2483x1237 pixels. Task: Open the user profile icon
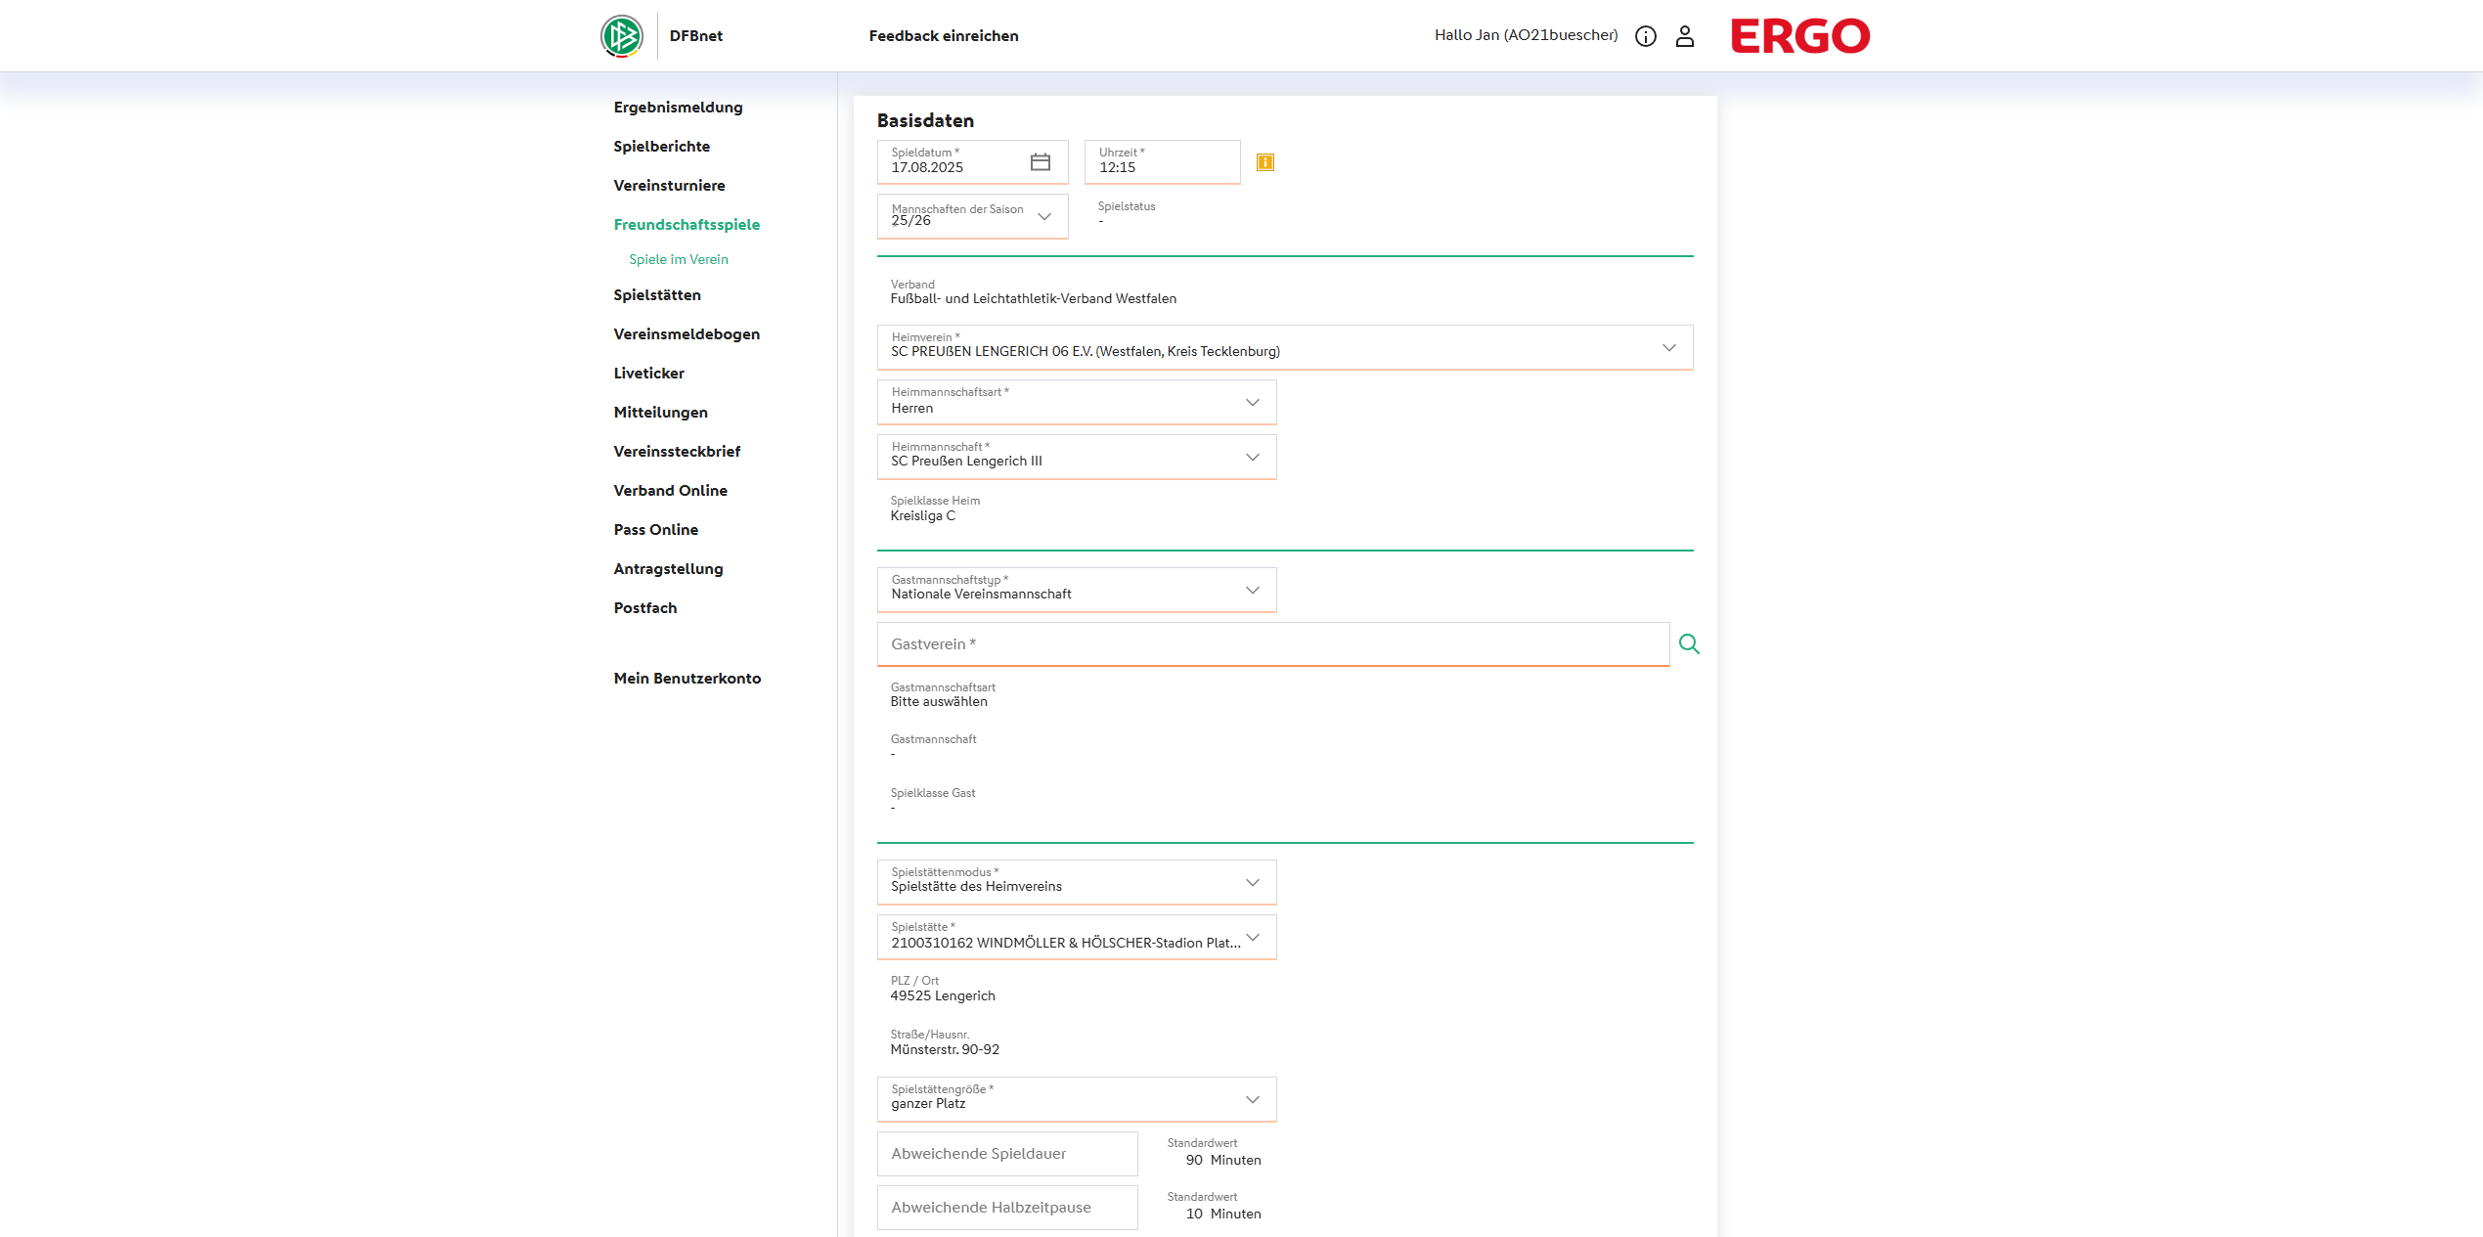(x=1684, y=36)
